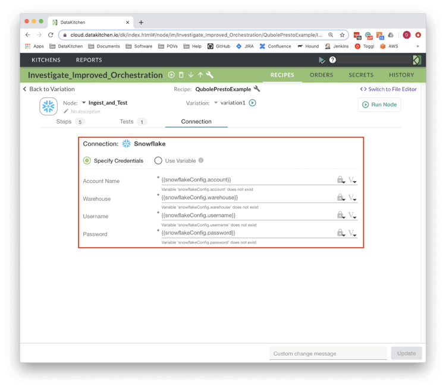The width and height of the screenshot is (446, 389).
Task: Select the Specify Credentials radio button
Action: [87, 160]
